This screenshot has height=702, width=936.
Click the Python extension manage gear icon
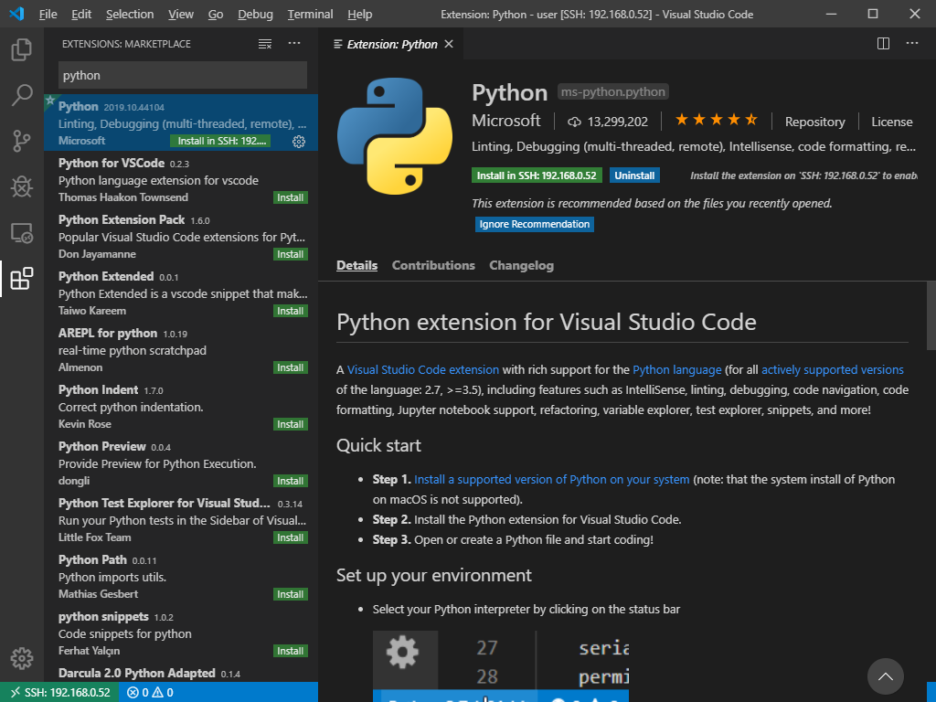(299, 142)
